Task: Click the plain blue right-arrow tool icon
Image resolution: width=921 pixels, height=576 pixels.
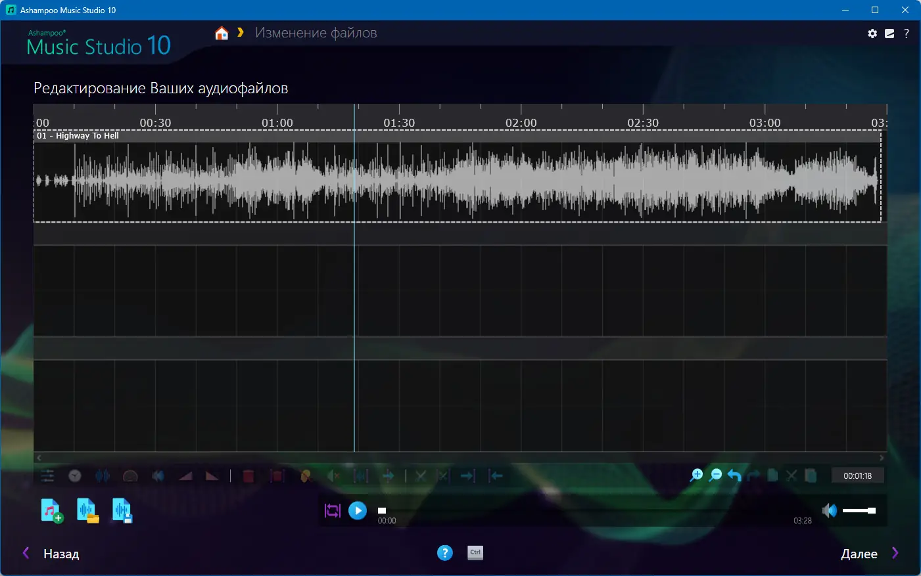Action: tap(388, 476)
